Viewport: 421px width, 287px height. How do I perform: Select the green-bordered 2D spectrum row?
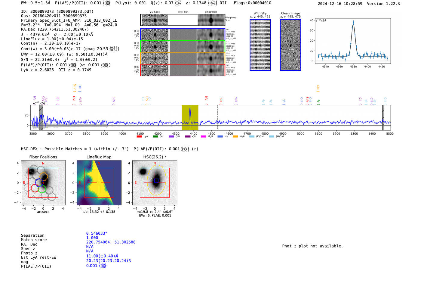pyautogui.click(x=183, y=46)
